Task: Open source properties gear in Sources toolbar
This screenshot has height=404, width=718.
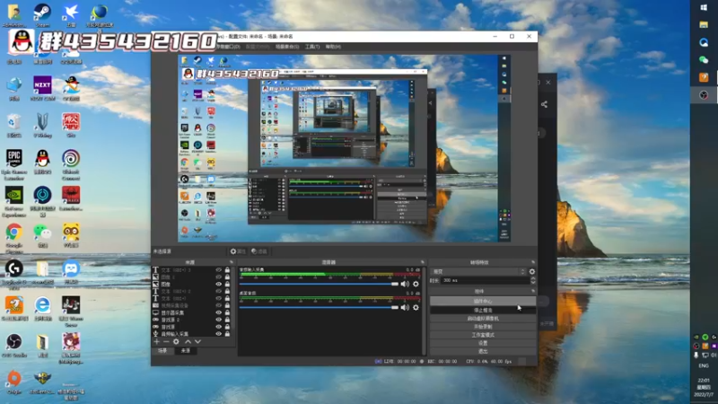Action: [176, 342]
